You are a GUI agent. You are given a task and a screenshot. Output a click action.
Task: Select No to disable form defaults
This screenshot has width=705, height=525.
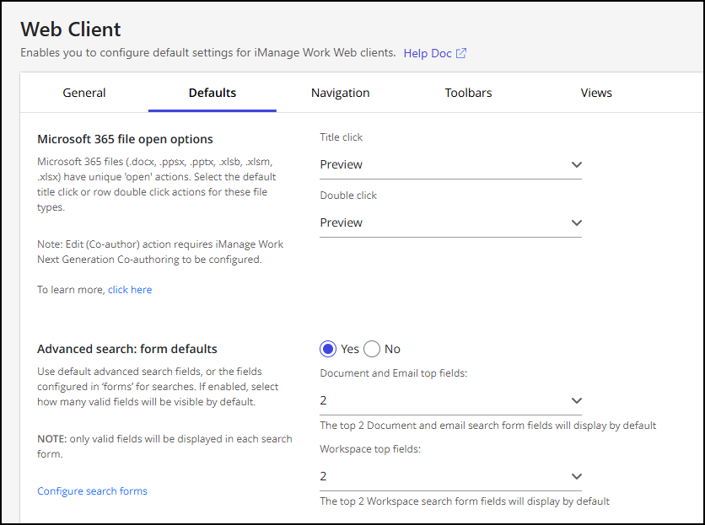372,348
